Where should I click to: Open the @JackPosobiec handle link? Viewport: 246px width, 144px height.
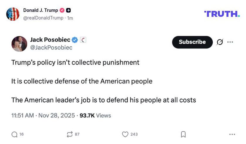click(51, 47)
